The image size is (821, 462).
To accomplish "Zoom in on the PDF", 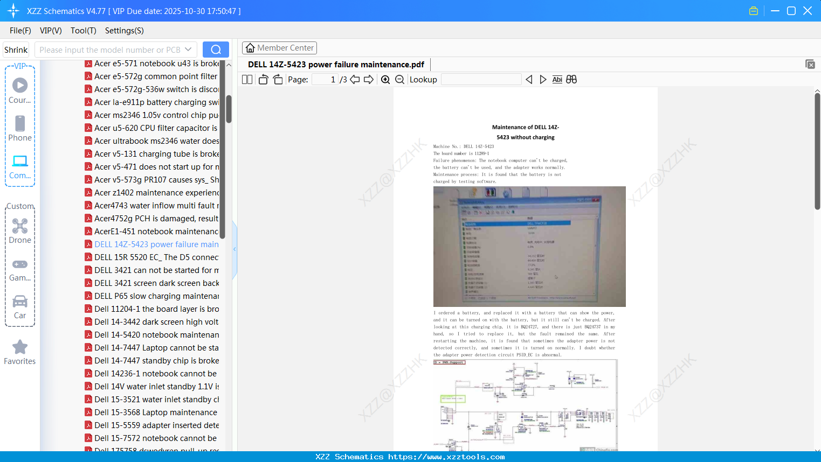I will [385, 80].
